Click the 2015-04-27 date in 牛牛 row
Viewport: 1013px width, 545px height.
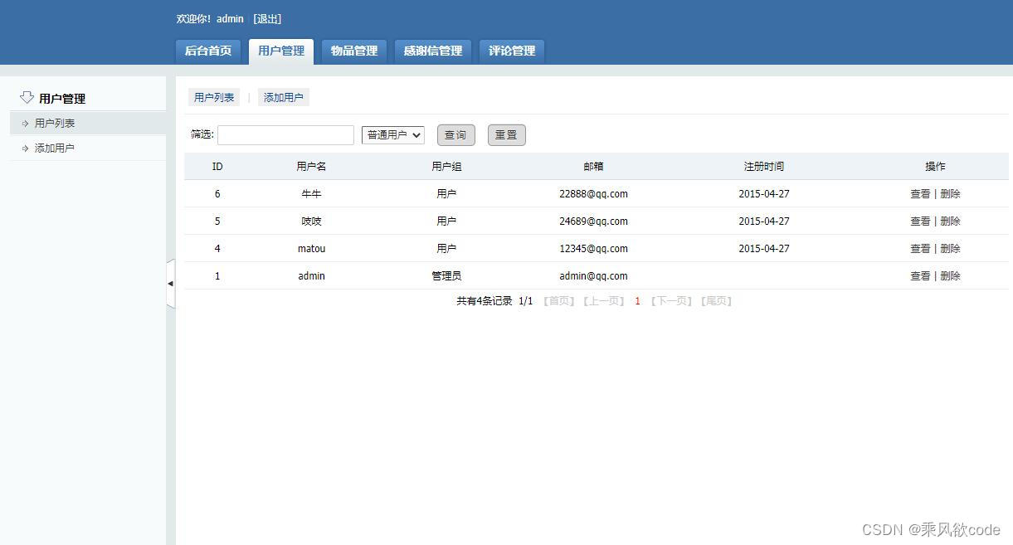pos(764,194)
